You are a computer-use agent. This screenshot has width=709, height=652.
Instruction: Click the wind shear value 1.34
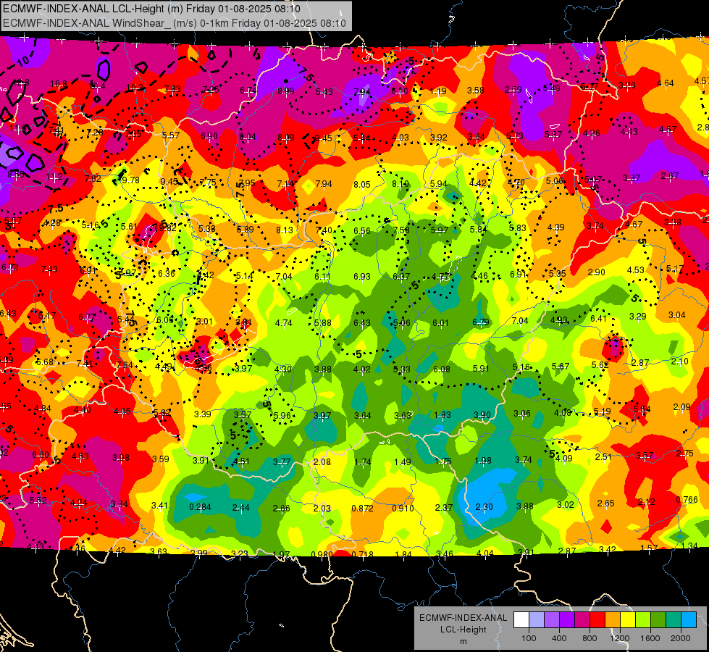point(689,546)
